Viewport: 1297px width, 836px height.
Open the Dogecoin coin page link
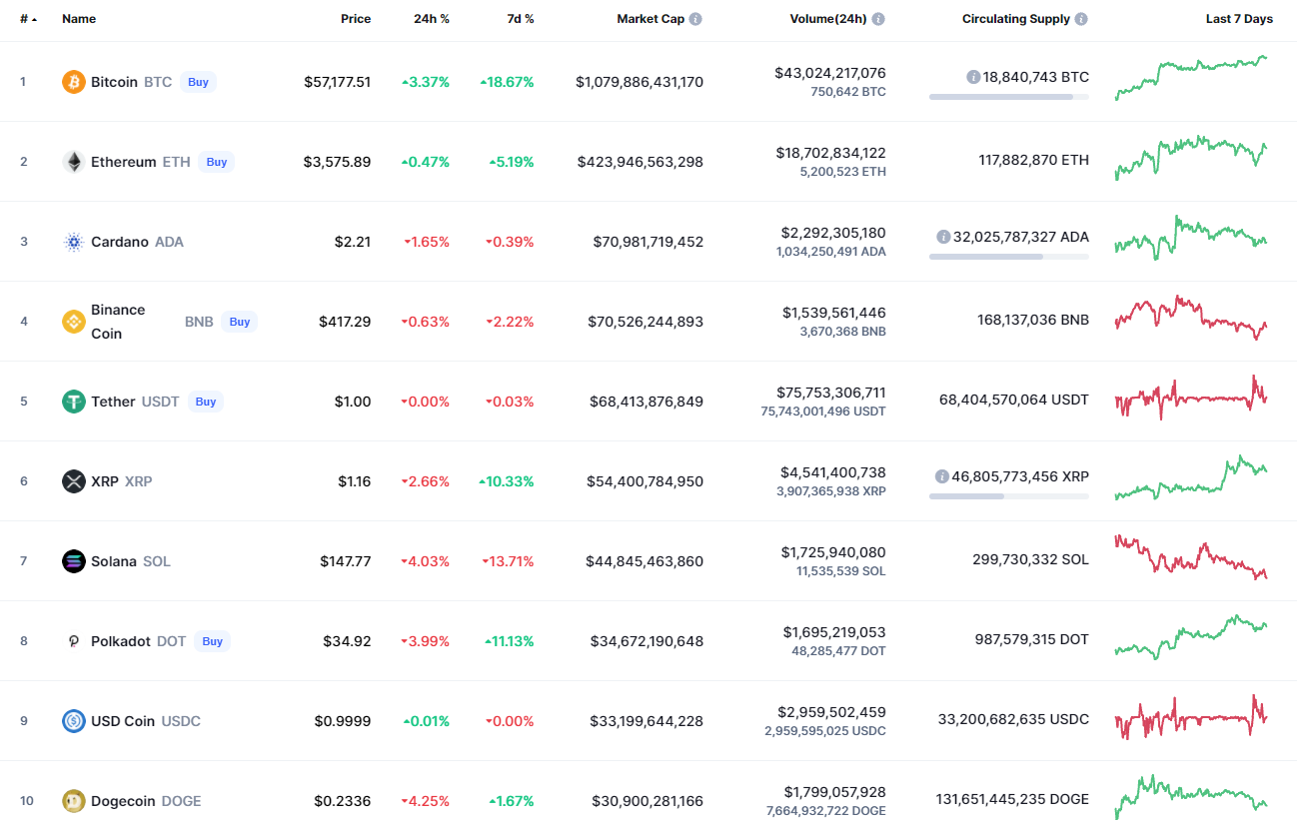[123, 801]
